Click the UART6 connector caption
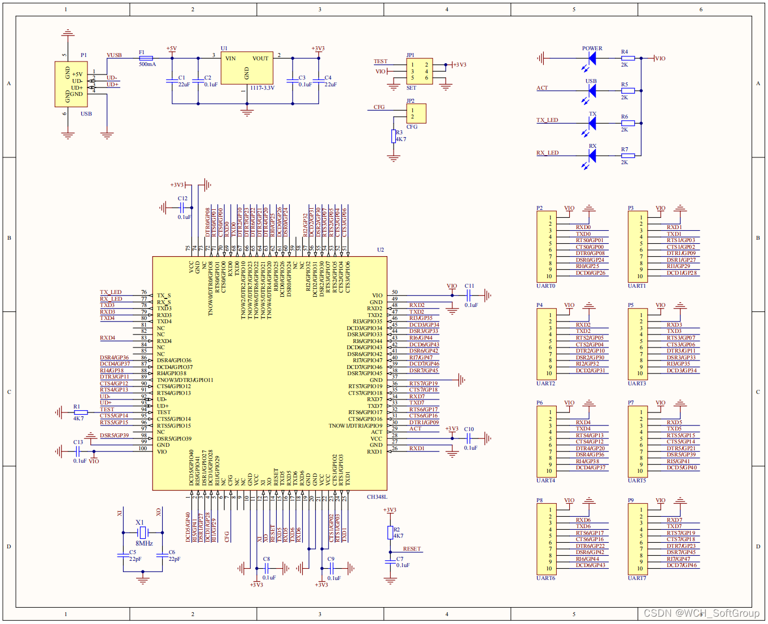Image resolution: width=768 pixels, height=624 pixels. click(546, 578)
